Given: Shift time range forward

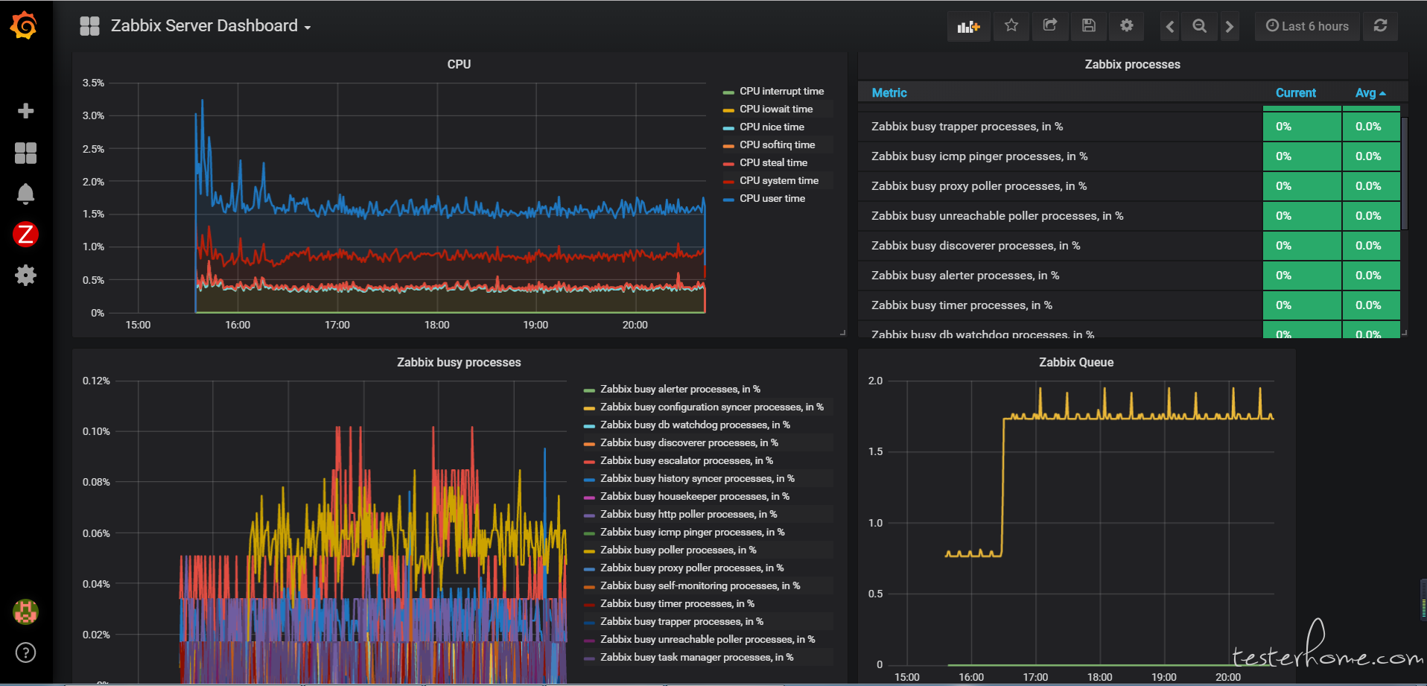Looking at the screenshot, I should tap(1230, 26).
